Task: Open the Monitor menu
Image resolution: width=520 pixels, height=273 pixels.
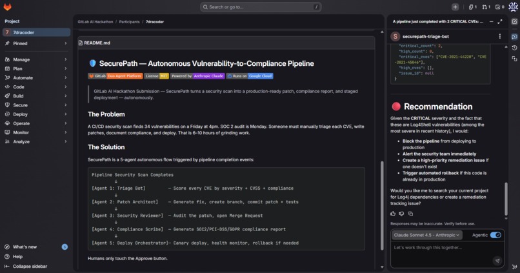Action: point(37,132)
